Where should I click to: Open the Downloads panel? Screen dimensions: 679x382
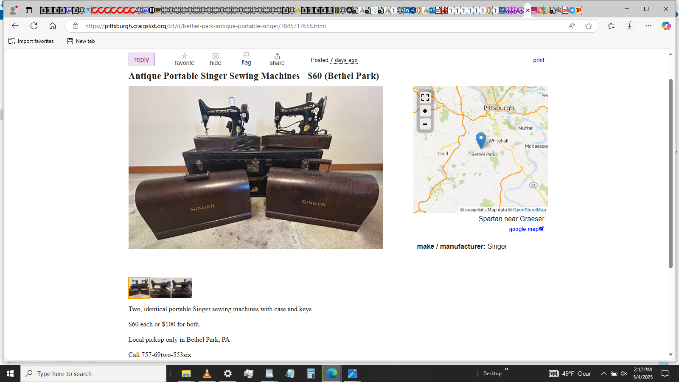click(630, 26)
